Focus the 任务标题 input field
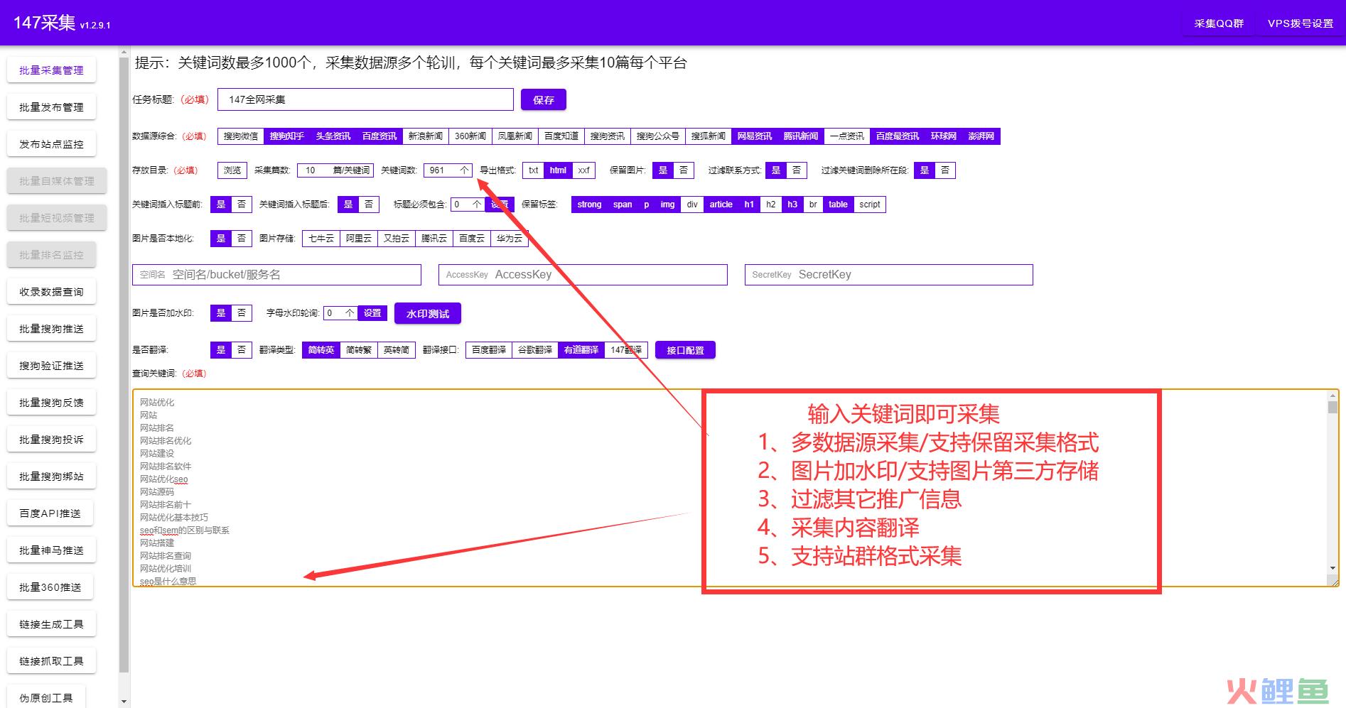 [365, 99]
